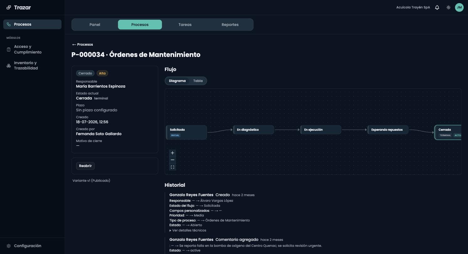This screenshot has width=468, height=254.
Task: Zoom in on the flow diagram
Action: coord(172,153)
